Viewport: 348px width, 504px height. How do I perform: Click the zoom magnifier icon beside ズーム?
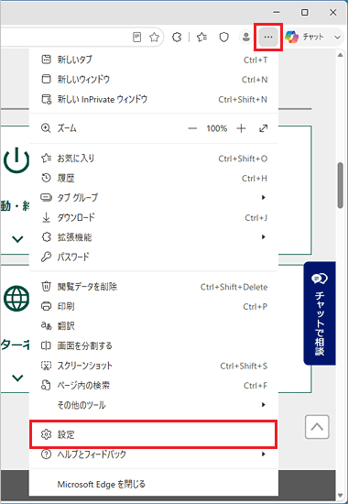[x=46, y=128]
